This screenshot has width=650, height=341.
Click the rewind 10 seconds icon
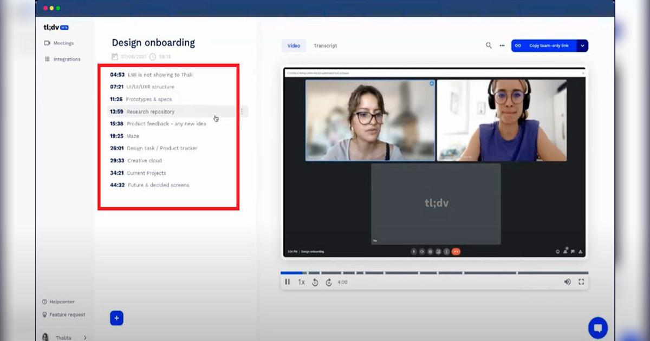click(x=314, y=282)
